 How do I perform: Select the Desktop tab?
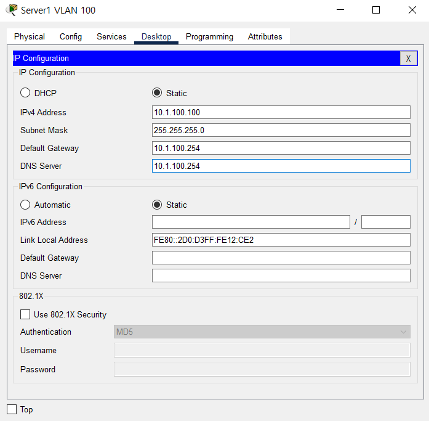156,36
